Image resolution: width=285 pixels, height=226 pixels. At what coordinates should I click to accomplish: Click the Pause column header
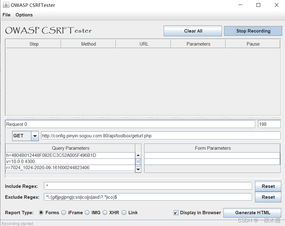point(253,44)
